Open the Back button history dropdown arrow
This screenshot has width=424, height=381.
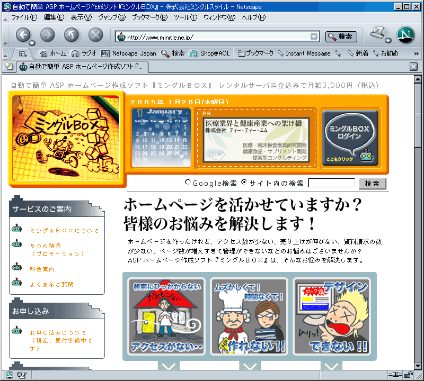pos(32,43)
